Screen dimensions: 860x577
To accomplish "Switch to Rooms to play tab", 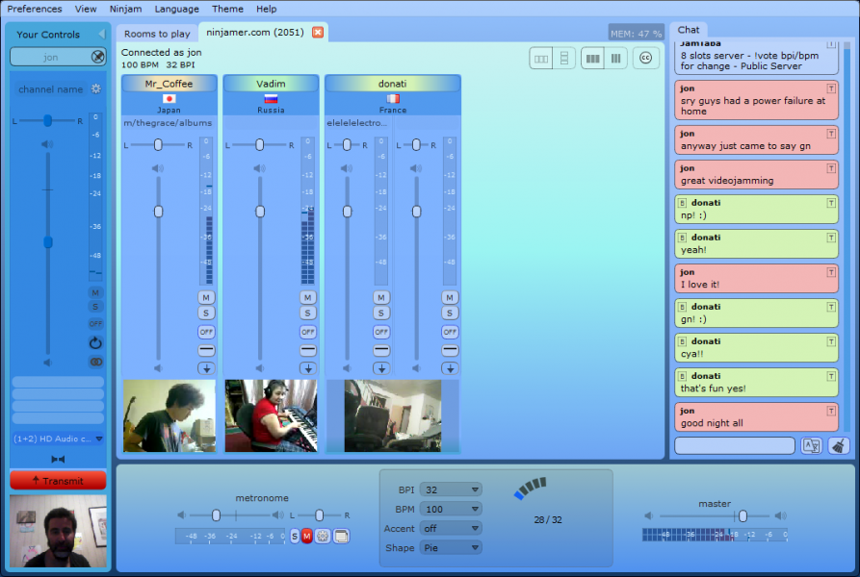I will 157,34.
